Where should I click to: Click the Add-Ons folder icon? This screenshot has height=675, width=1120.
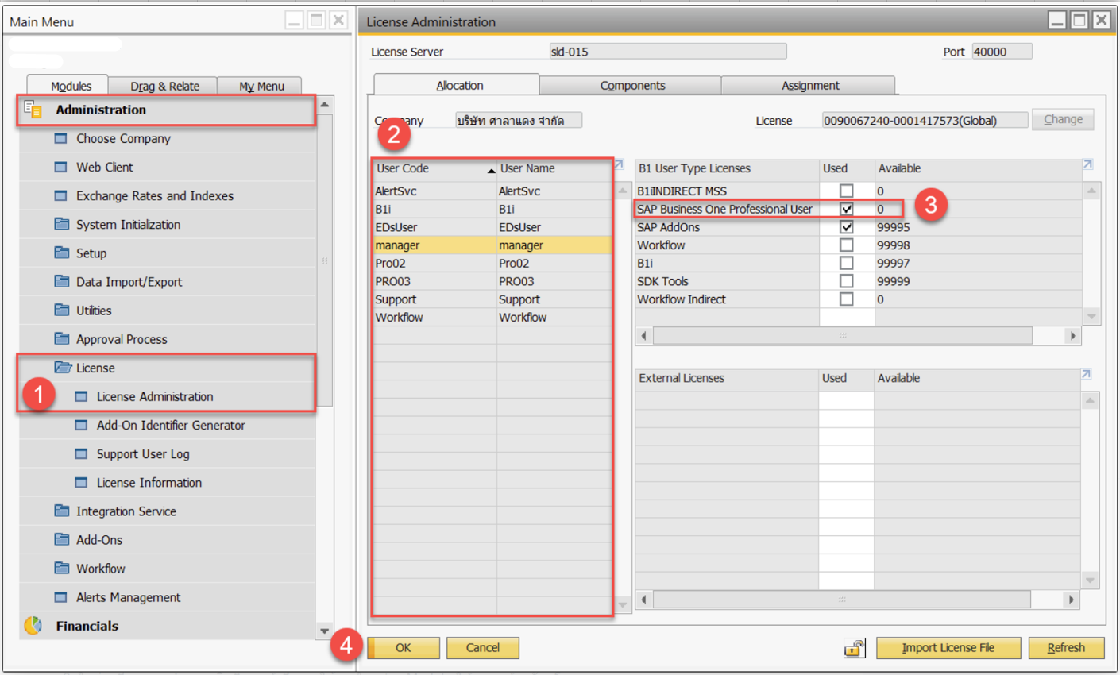point(61,539)
